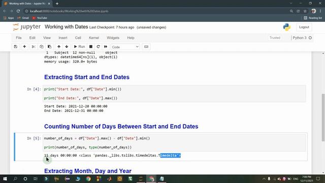Reload the browser page
The height and width of the screenshot is (183, 325).
[x=18, y=11]
